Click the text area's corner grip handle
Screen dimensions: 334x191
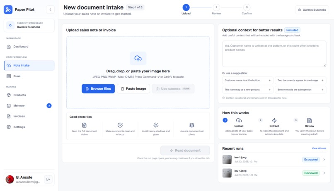tap(324, 65)
